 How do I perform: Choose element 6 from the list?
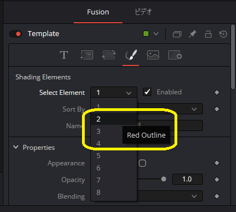pyautogui.click(x=114, y=168)
